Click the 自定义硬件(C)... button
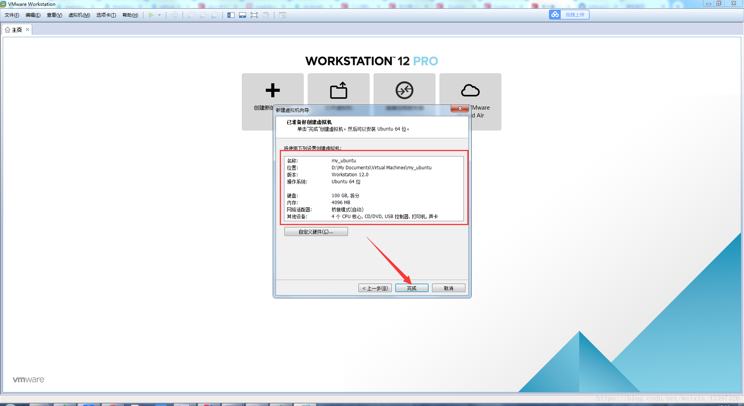Viewport: 744px width, 406px height. [x=316, y=232]
